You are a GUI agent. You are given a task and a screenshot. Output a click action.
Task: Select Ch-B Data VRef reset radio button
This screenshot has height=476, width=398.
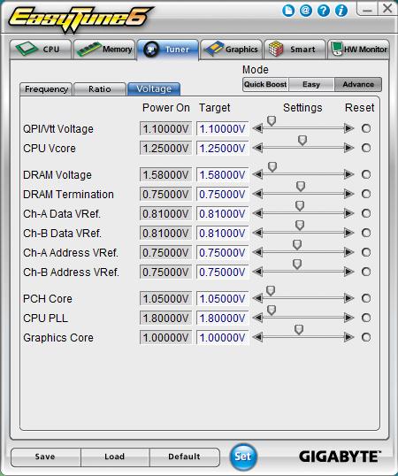click(x=366, y=233)
